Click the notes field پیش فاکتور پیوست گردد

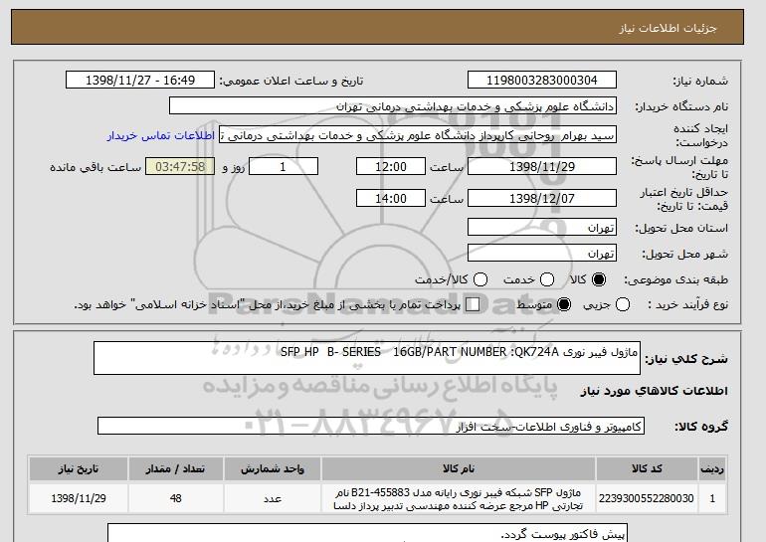coord(367,533)
